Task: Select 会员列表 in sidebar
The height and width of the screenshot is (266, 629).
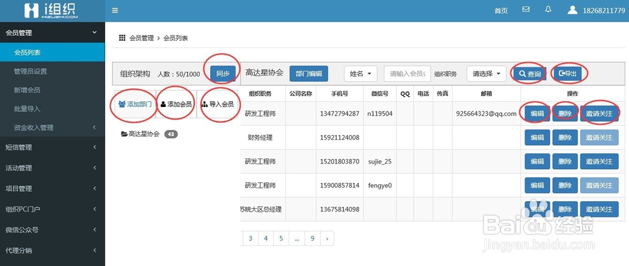Action: click(52, 52)
